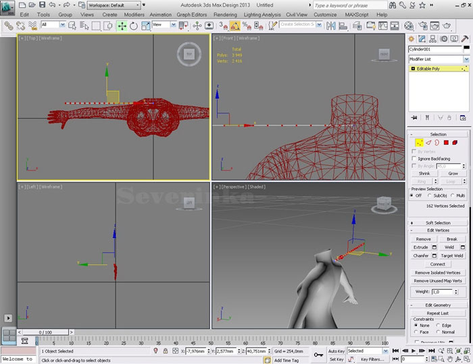Open the Material Editor

click(409, 26)
